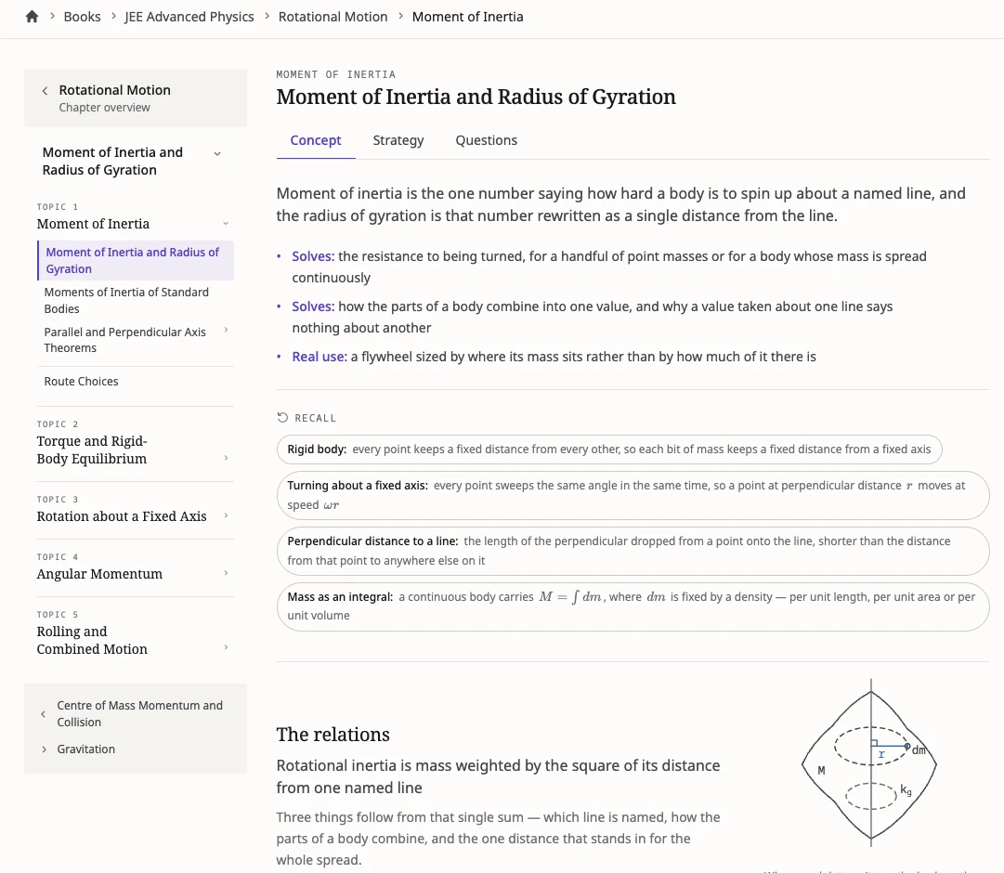Click the Topic 3 Rotation about a Fixed Axis title
Viewport: 1004px width, 873px height.
click(122, 516)
